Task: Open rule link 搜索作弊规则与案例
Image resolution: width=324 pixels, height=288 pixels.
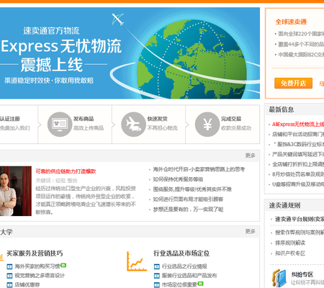Action: (300, 233)
